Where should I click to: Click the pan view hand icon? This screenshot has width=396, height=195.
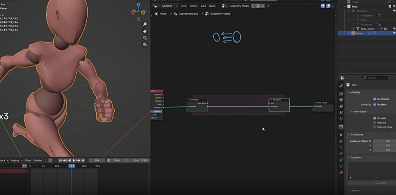tap(145, 31)
